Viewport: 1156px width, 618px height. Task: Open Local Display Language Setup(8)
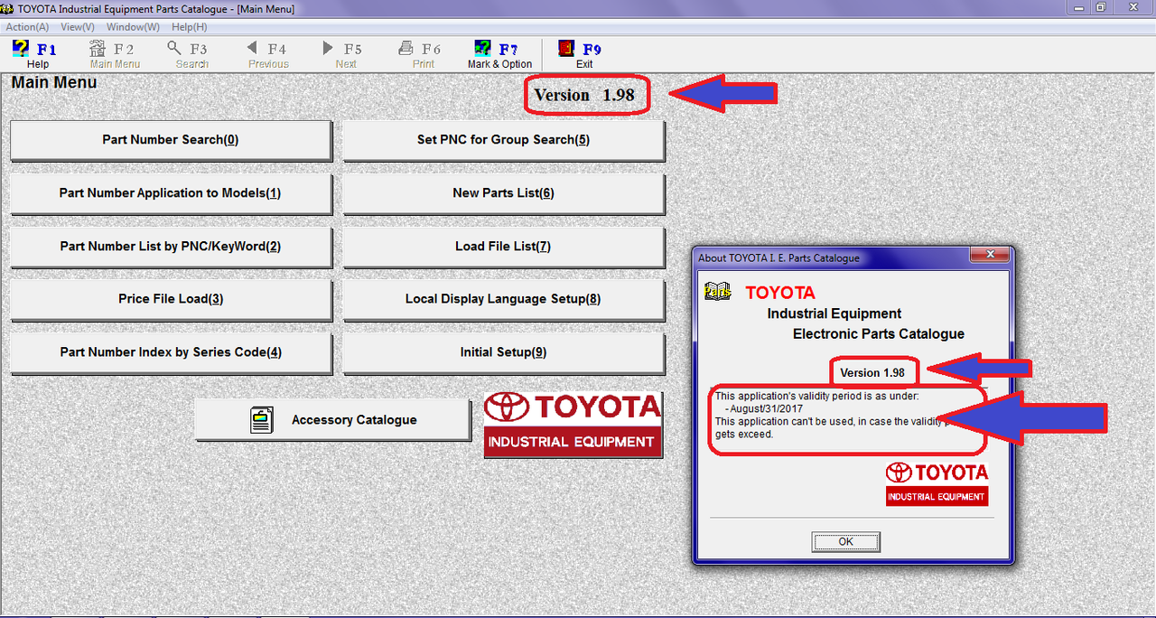pos(503,299)
